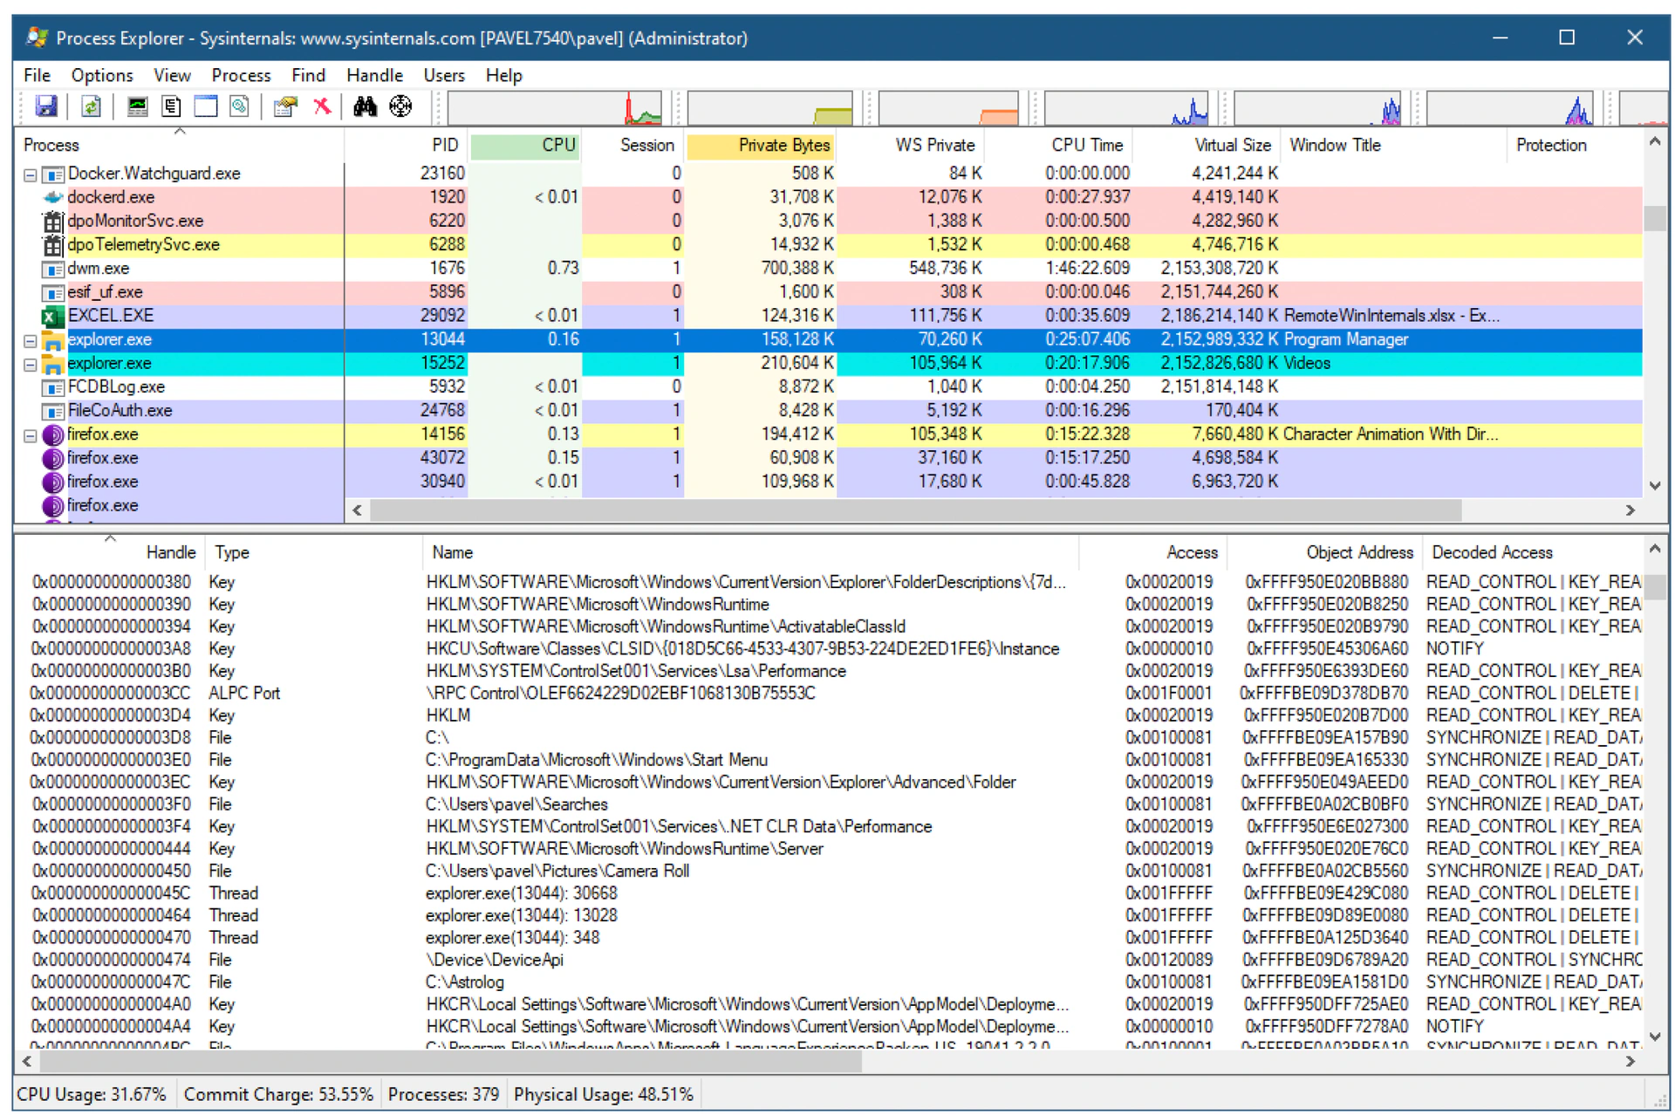The width and height of the screenshot is (1675, 1115).
Task: Open System Information from the toolbar
Action: click(137, 107)
